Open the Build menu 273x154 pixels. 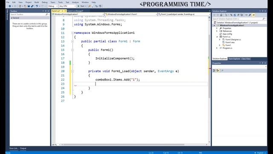pyautogui.click(x=37, y=2)
